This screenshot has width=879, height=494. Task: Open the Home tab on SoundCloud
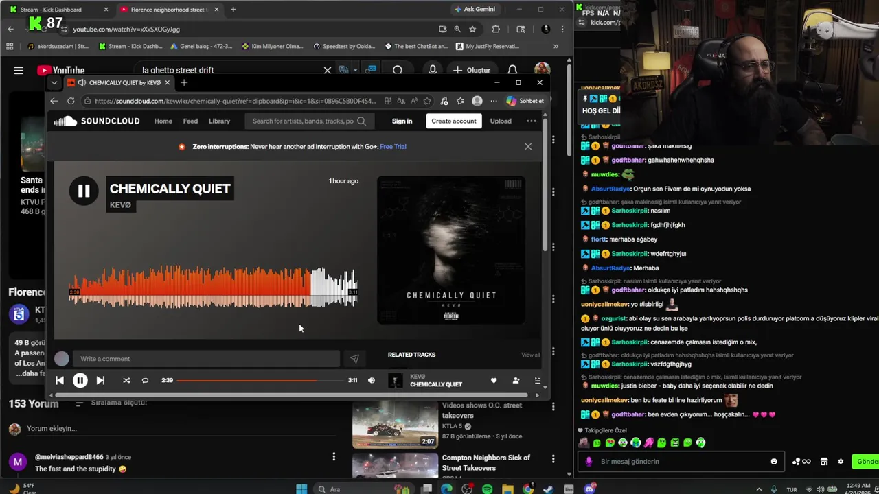pyautogui.click(x=163, y=121)
